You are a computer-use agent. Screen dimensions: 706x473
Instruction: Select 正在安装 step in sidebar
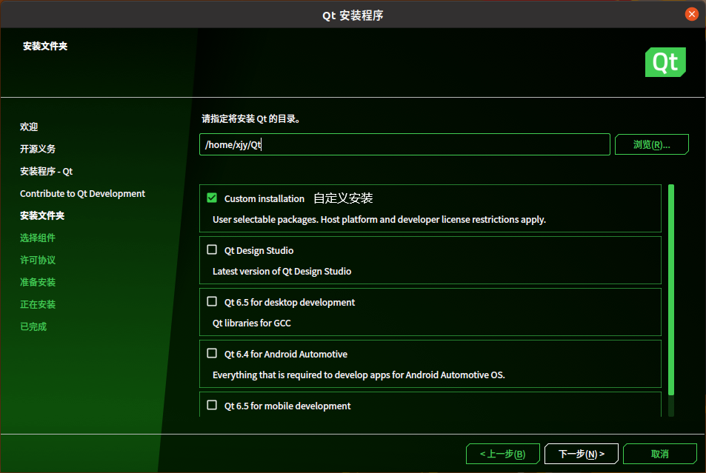(x=38, y=304)
